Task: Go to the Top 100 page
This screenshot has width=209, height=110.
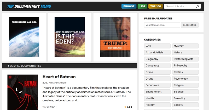Action: [x=155, y=7]
